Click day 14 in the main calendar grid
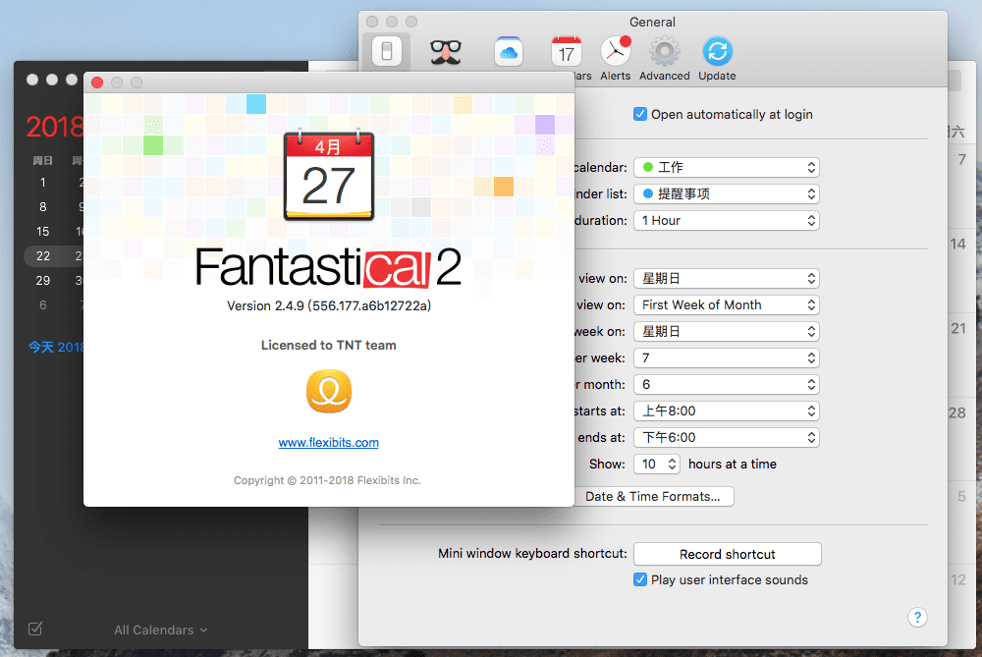 (x=957, y=244)
